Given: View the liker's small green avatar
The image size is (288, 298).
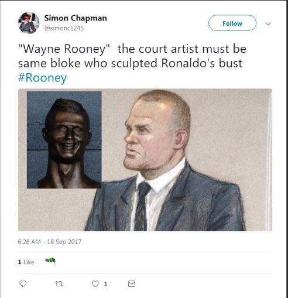Looking at the screenshot, I should pyautogui.click(x=50, y=261).
